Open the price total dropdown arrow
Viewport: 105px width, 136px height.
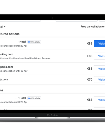click(4, 27)
